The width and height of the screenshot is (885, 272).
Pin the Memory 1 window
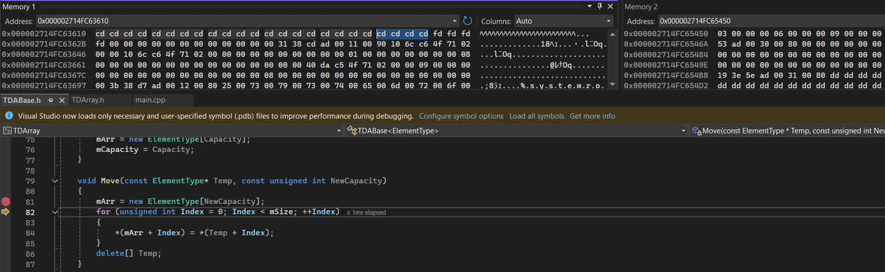[x=600, y=6]
